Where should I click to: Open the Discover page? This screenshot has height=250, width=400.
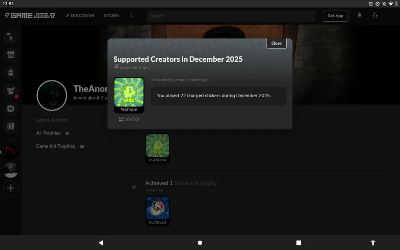pyautogui.click(x=80, y=16)
